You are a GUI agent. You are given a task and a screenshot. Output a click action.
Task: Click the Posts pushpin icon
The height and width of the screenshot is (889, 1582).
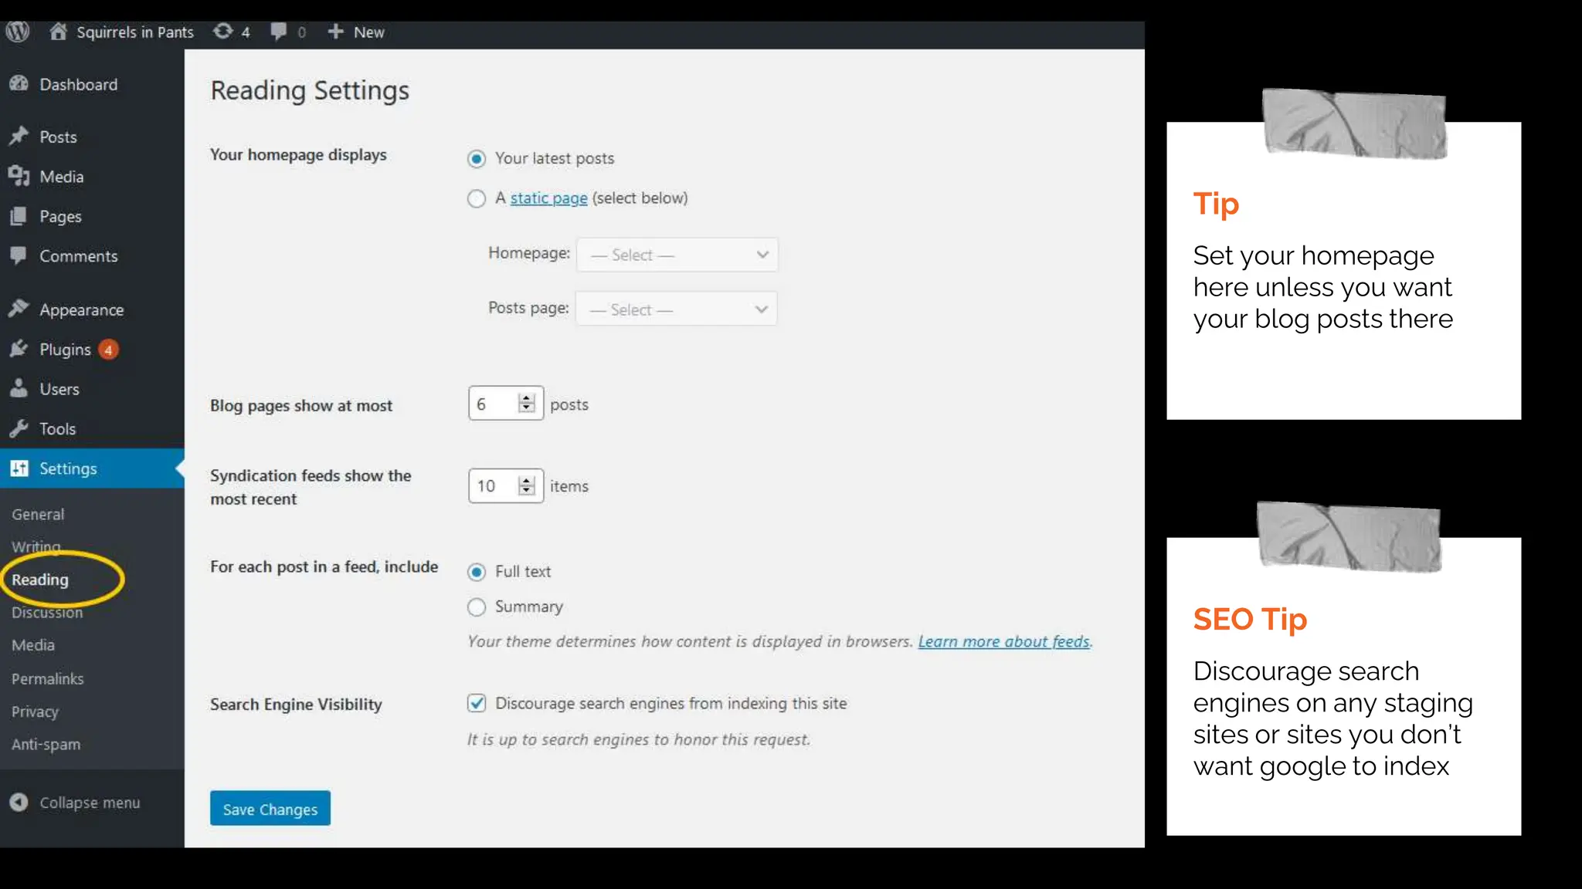19,137
